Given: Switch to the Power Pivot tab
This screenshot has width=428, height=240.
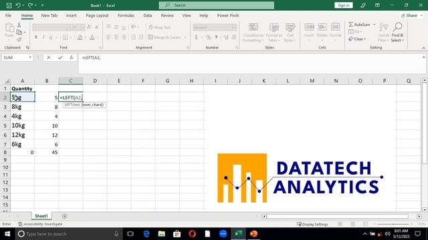Looking at the screenshot, I should click(x=228, y=15).
